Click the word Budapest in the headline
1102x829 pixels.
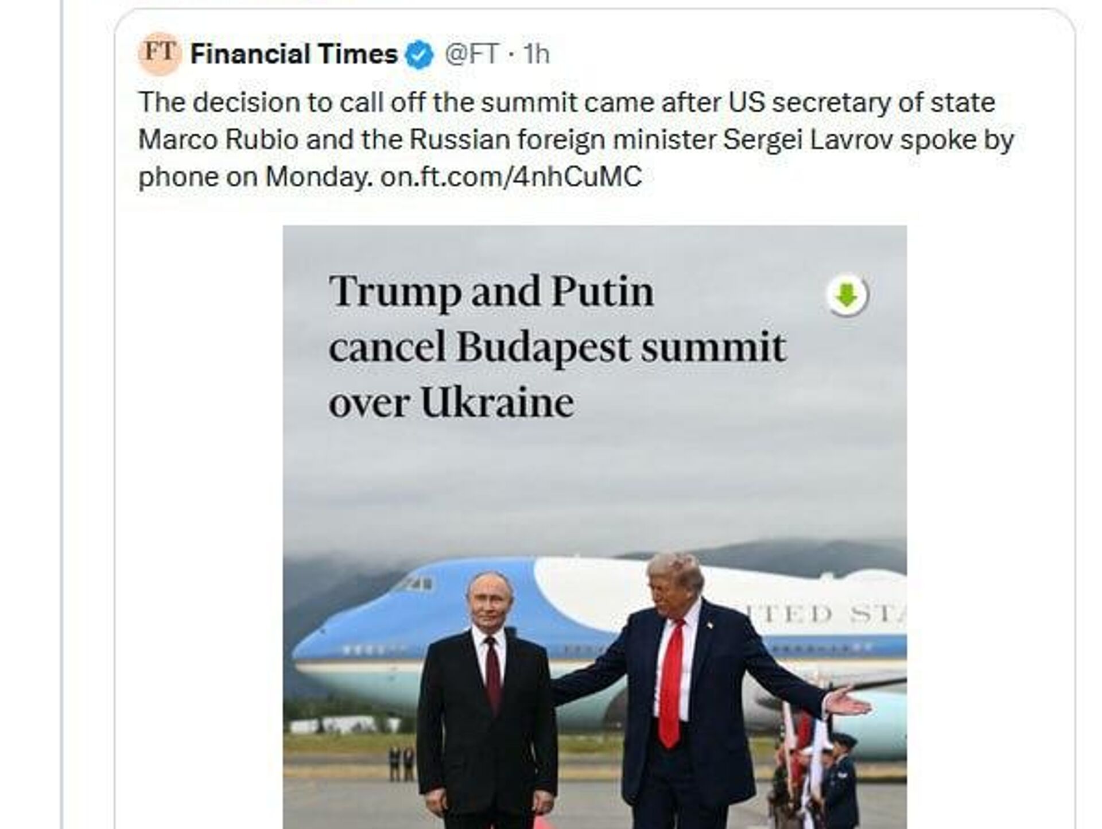(x=543, y=347)
